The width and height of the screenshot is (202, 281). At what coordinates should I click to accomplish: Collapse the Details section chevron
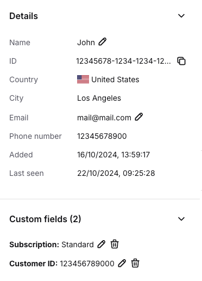click(x=181, y=16)
